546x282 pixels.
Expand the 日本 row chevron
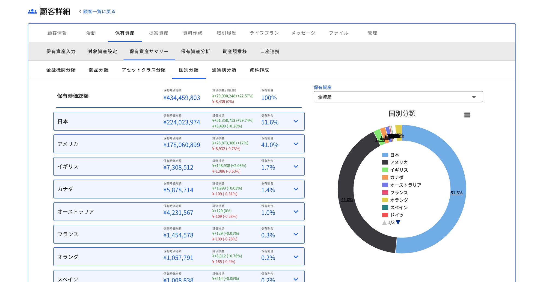(296, 121)
